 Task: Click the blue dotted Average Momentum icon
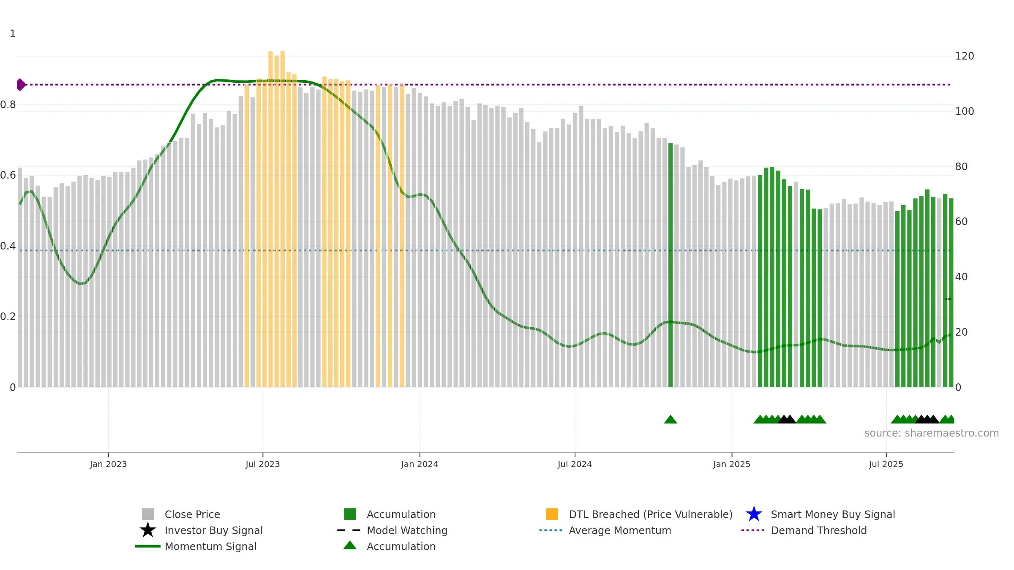click(551, 530)
